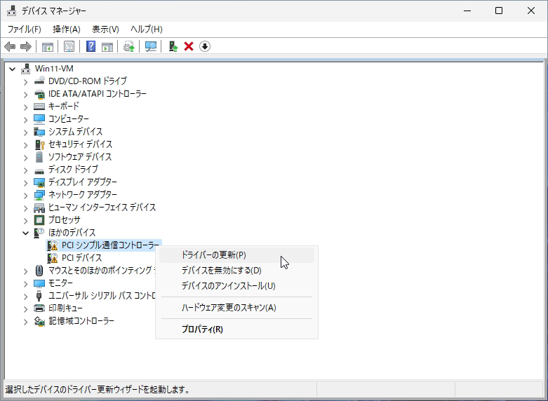The width and height of the screenshot is (548, 401).
Task: Click the ヒューマン インターフェイス デバイス icon
Action: point(39,208)
